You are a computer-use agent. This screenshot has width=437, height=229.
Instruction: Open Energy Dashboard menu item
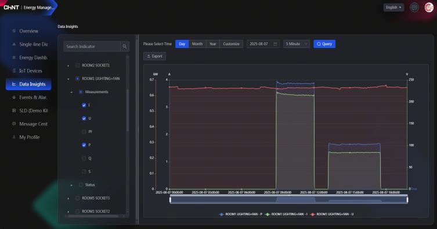click(x=28, y=57)
